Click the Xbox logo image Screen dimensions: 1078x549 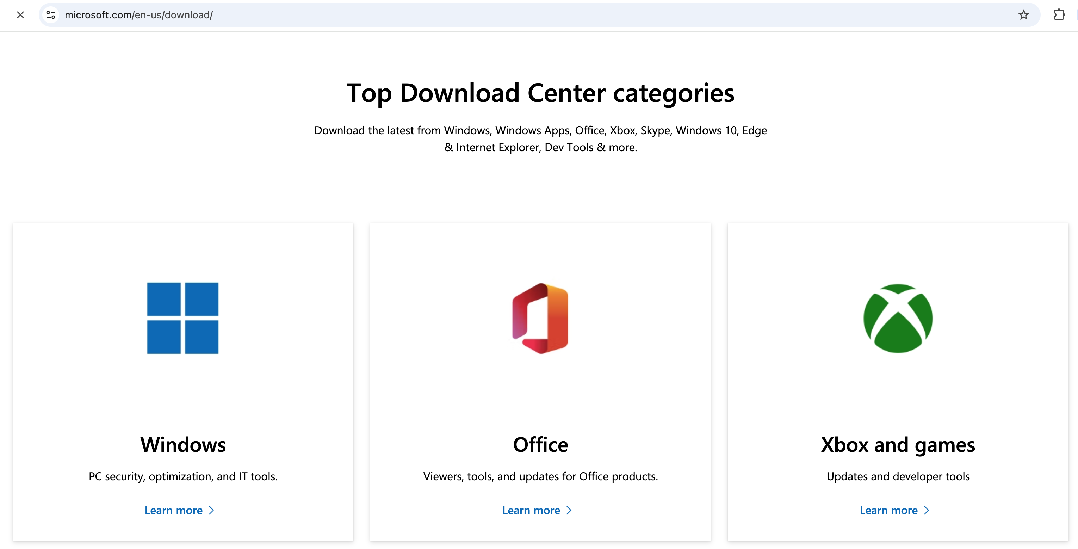click(x=898, y=319)
